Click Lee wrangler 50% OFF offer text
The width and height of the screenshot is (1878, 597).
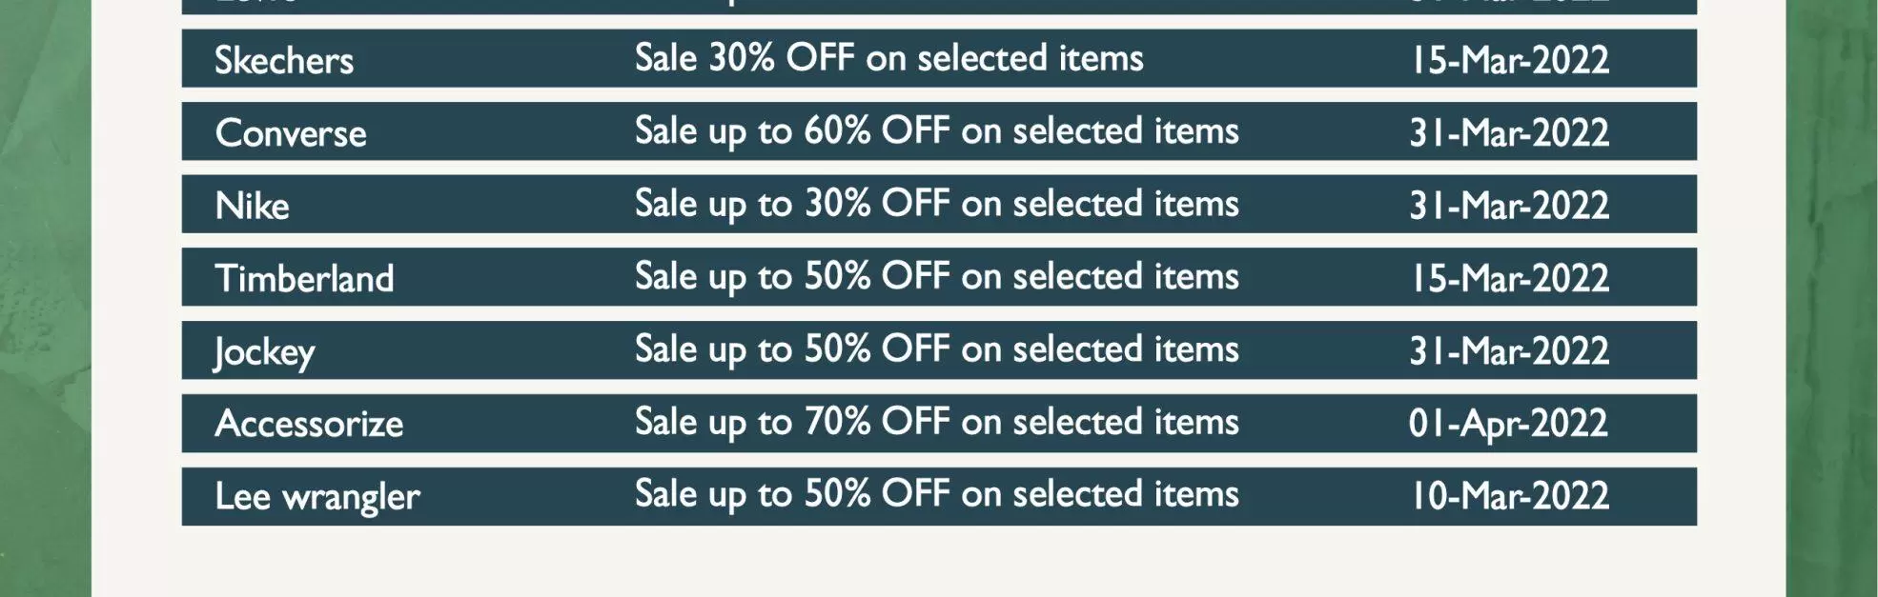click(937, 495)
